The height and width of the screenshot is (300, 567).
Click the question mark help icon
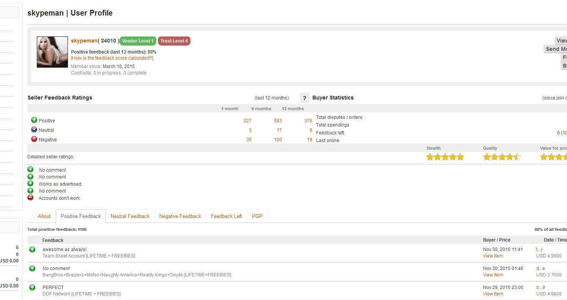[304, 98]
